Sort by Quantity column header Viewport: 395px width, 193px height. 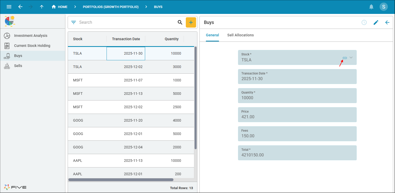pos(164,39)
